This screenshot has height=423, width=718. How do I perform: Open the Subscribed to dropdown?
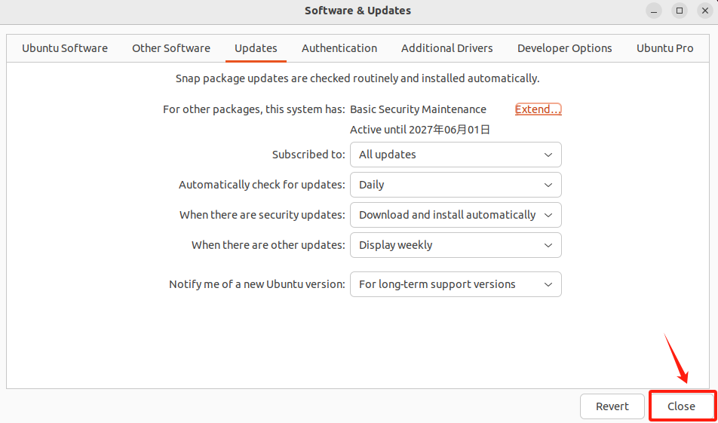456,155
